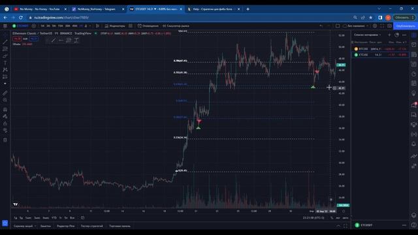Select the ETCUSD row in watchlist
The width and height of the screenshot is (418, 235).
380,55
